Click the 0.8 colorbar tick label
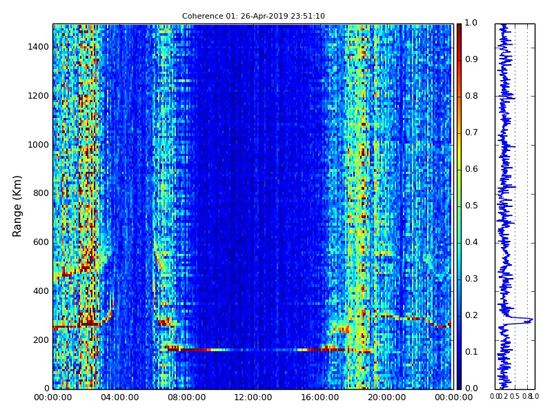The image size is (552, 414). (471, 96)
